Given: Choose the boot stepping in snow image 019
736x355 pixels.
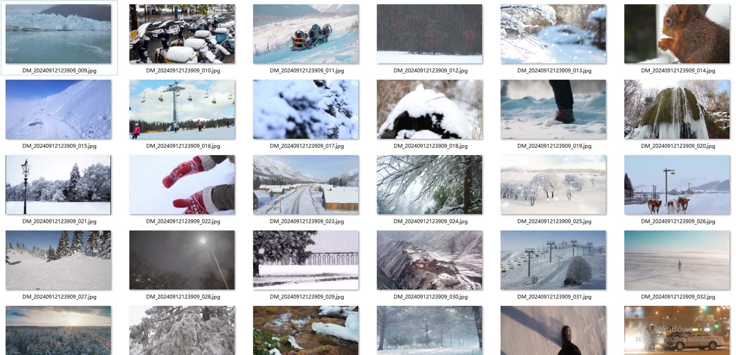Looking at the screenshot, I should tap(553, 109).
